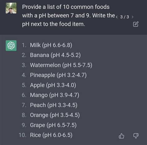147x145 pixels.
Task: Select the Orange (pH 3.5-4.5) list item
Action: coord(55,115)
